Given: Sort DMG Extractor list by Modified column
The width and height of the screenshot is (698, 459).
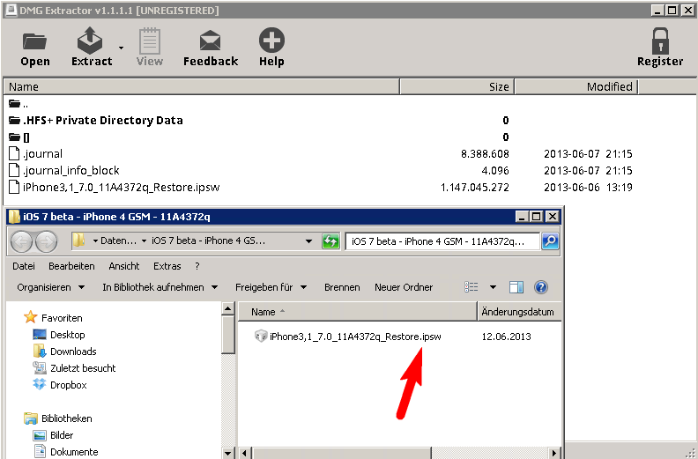Looking at the screenshot, I should [x=576, y=87].
